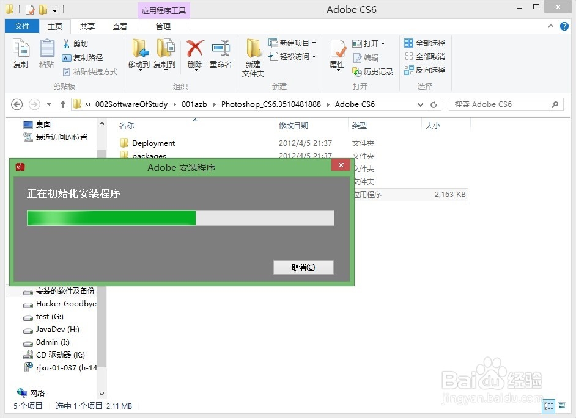This screenshot has width=576, height=418.
Task: Select Hacker Goodbye drive
Action: pos(61,304)
